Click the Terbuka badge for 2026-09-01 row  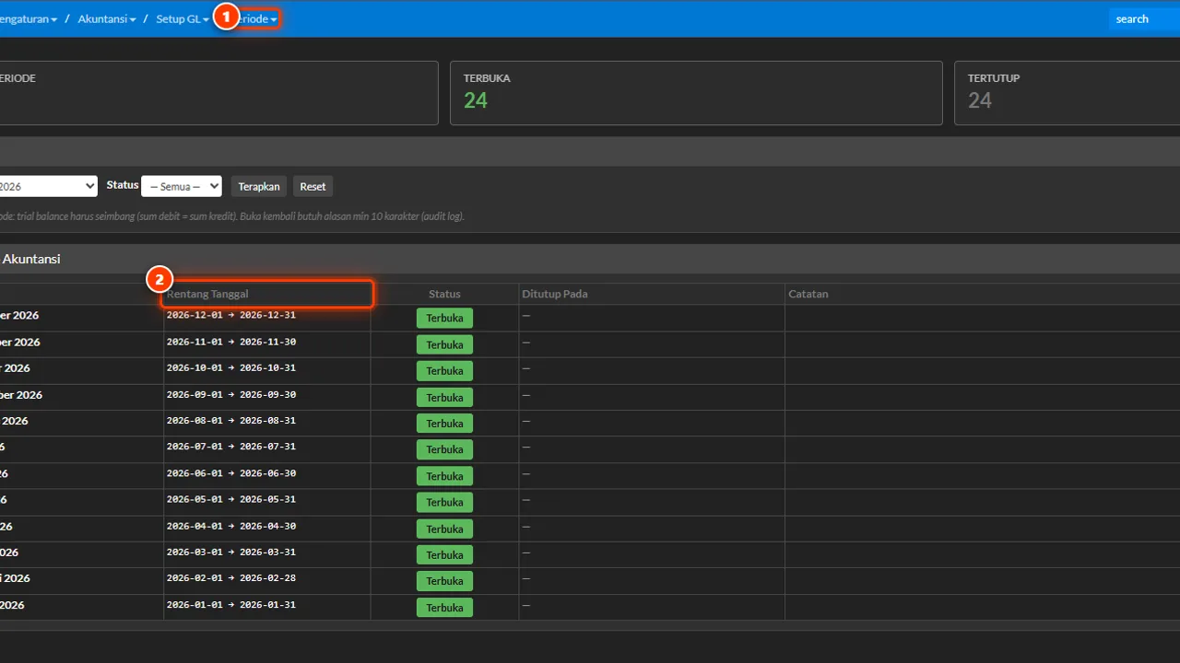click(x=444, y=398)
